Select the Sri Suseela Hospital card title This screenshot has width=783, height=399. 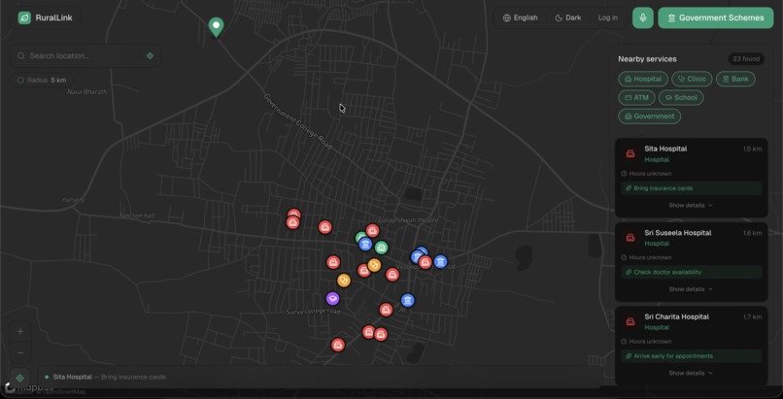pos(678,233)
